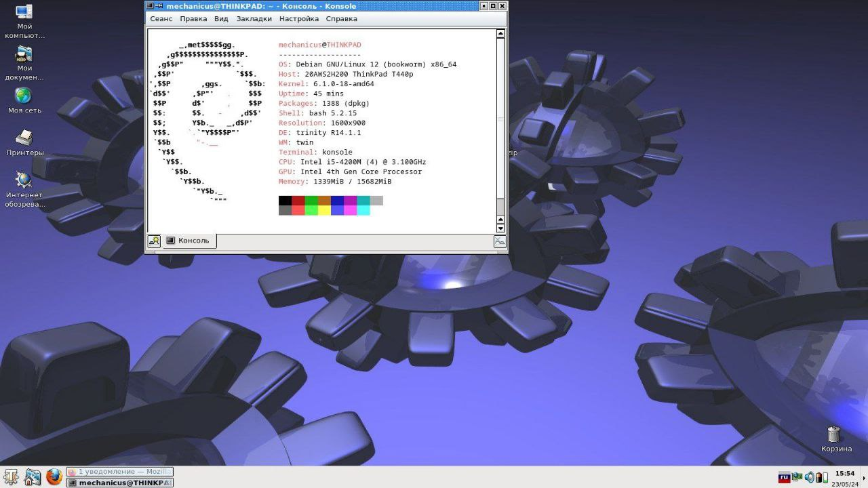Viewport: 868px width, 488px height.
Task: Click the 'Shell: bash 5.2.15' line
Action: pyautogui.click(x=317, y=113)
